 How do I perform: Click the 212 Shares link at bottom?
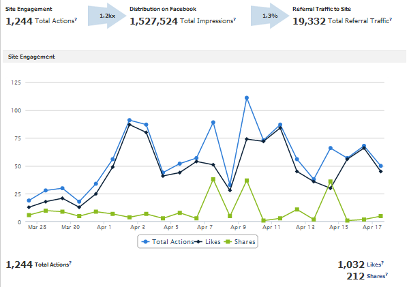[x=367, y=276]
